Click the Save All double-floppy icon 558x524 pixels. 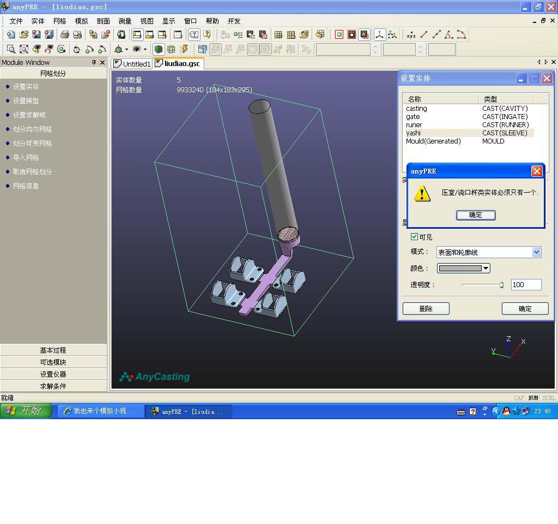click(x=48, y=34)
